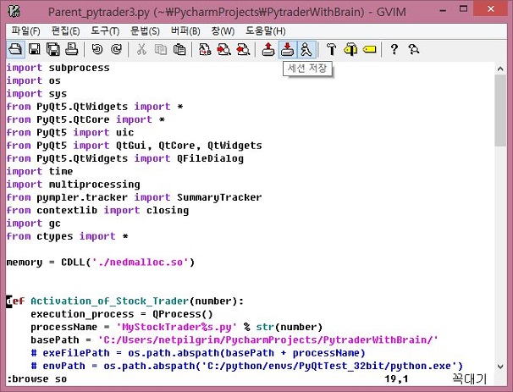Click the Find Next icon
The height and width of the screenshot is (392, 513).
223,49
